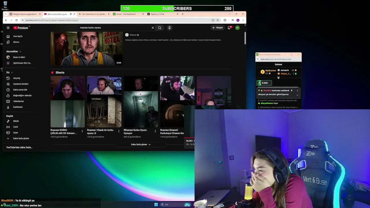Open Chrome media controls icon
The width and height of the screenshot is (370, 208).
232,20
